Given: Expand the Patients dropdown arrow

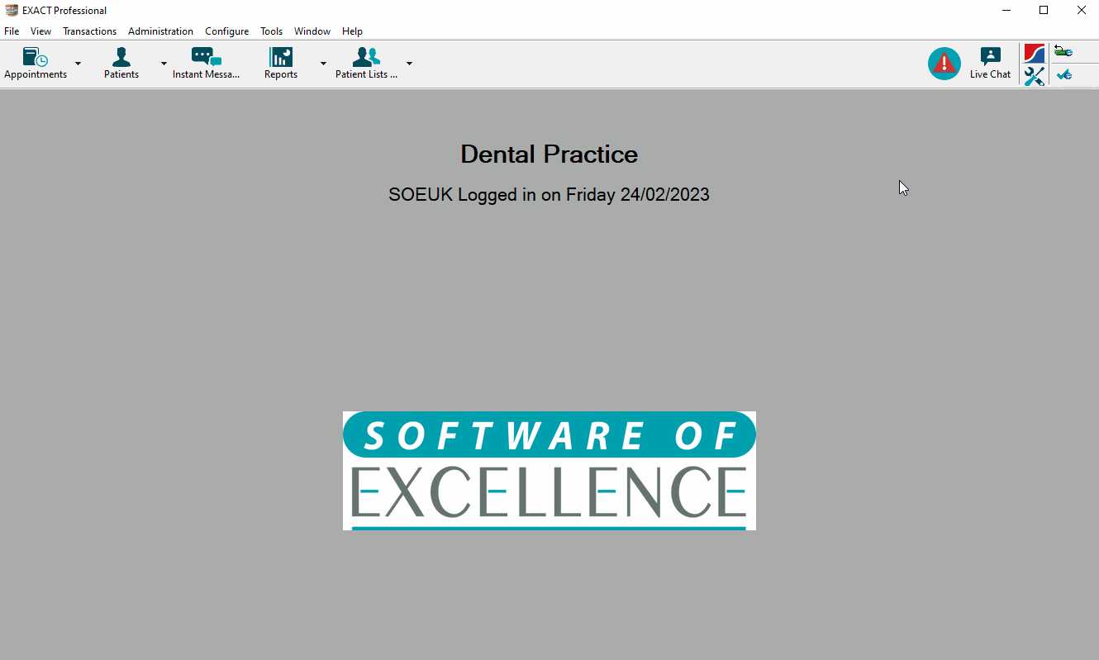Looking at the screenshot, I should 164,64.
